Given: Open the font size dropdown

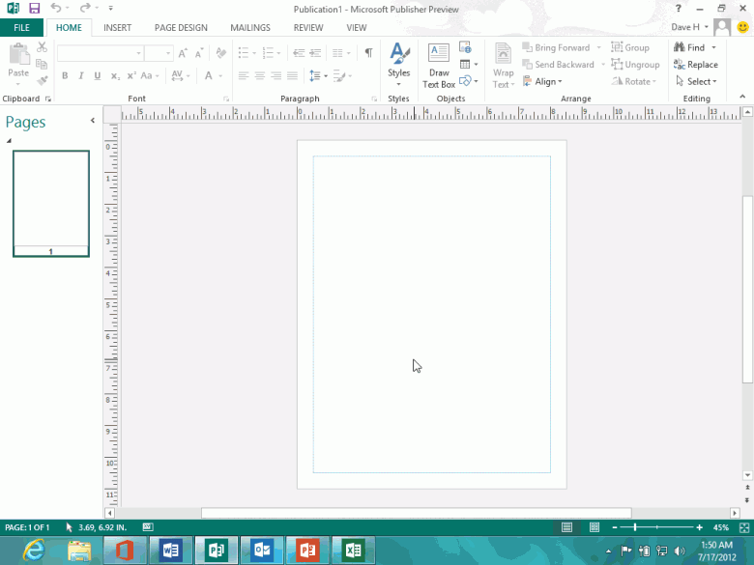Looking at the screenshot, I should click(x=168, y=53).
